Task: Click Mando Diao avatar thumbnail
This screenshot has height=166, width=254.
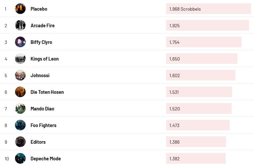Action: pos(20,108)
